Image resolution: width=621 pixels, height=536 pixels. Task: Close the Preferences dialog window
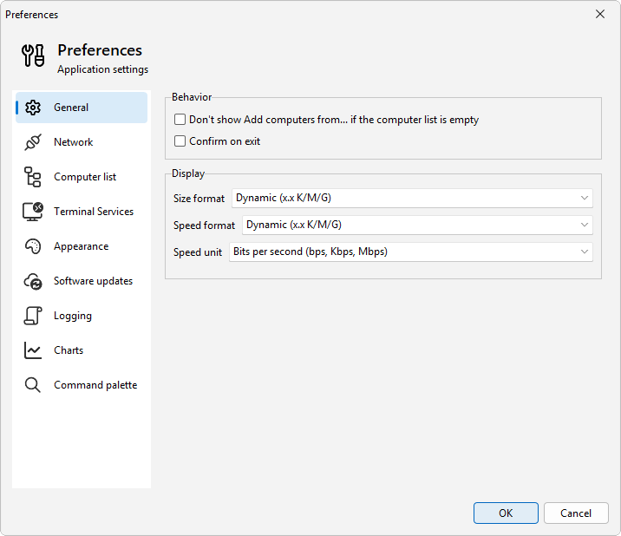600,14
